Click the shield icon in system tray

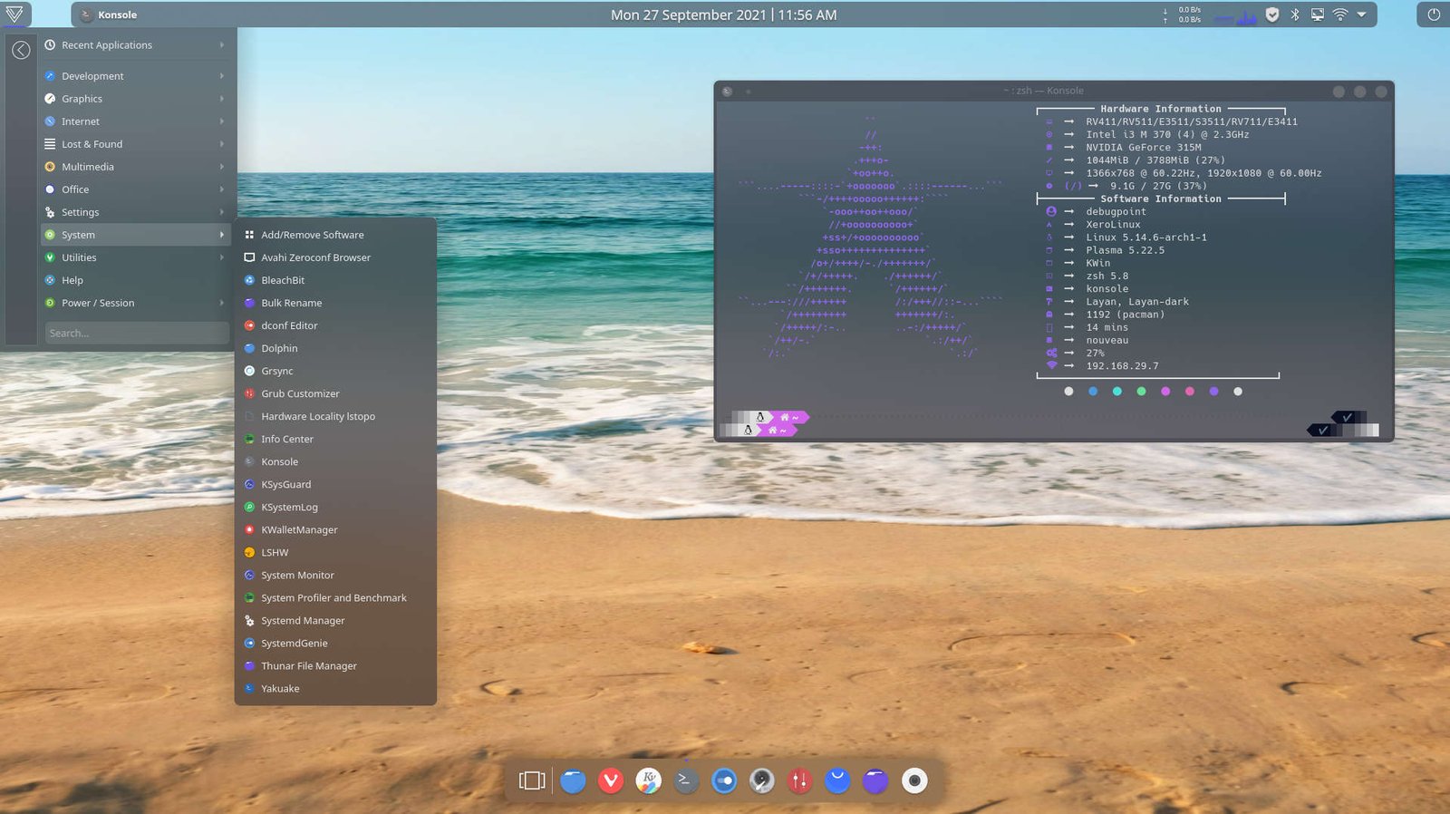[x=1272, y=15]
